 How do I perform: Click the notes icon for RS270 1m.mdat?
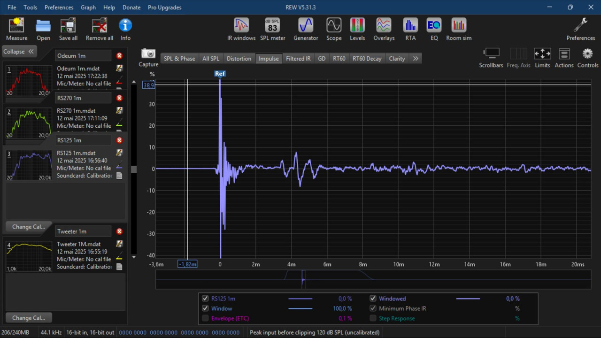(x=119, y=111)
